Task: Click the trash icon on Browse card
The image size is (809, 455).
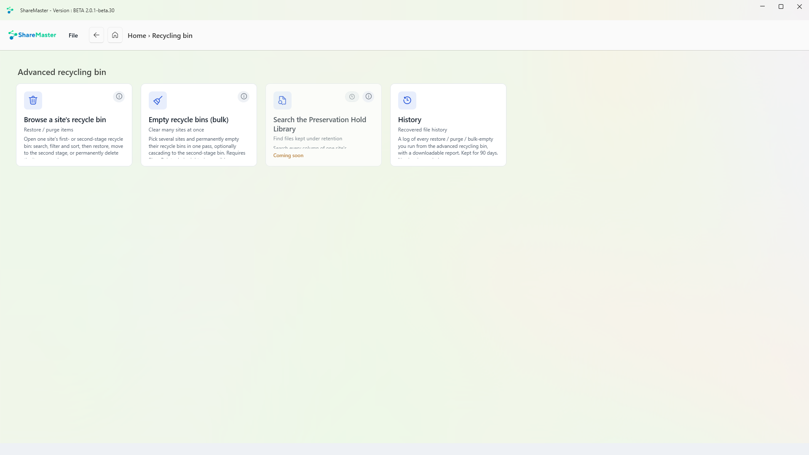Action: click(33, 100)
